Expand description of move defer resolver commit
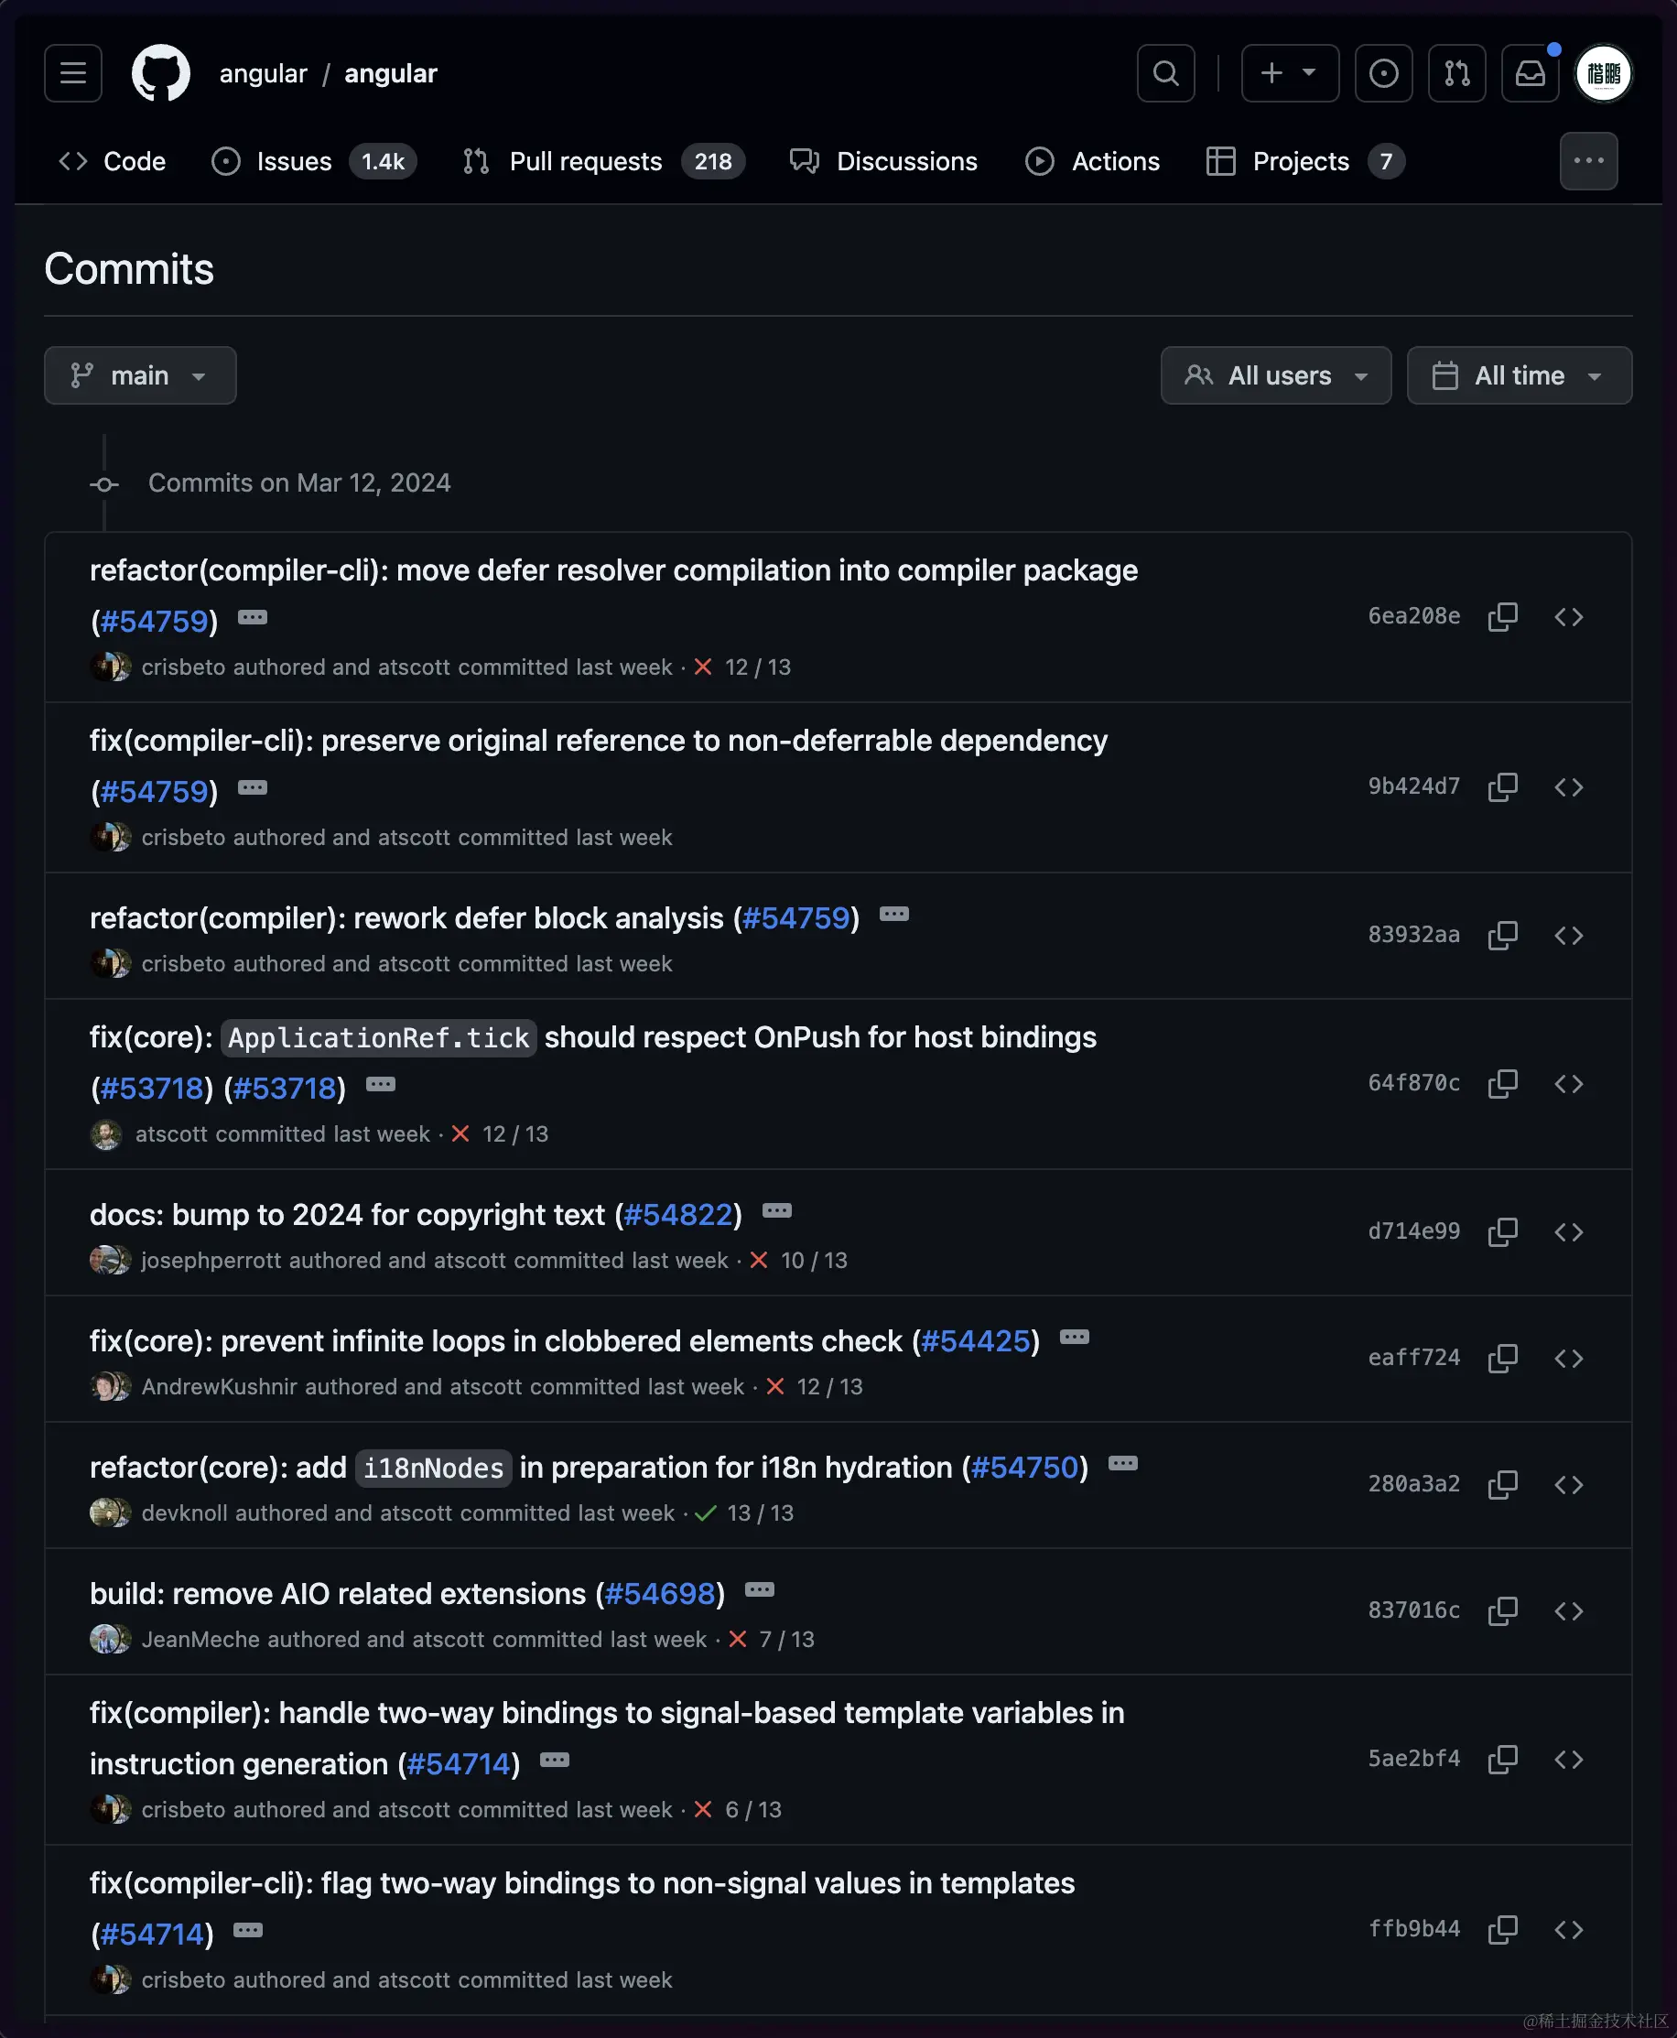Screen dimensions: 1677x2038 pos(252,617)
